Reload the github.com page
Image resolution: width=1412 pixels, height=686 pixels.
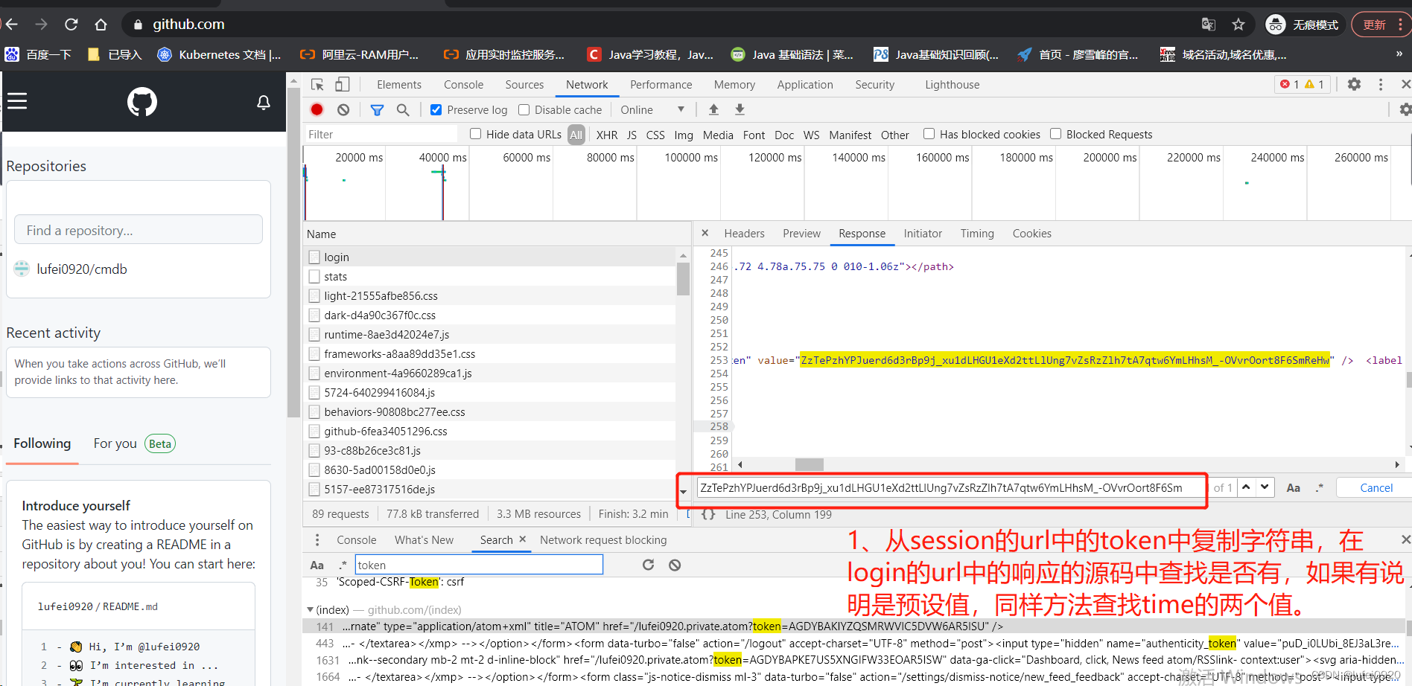71,25
